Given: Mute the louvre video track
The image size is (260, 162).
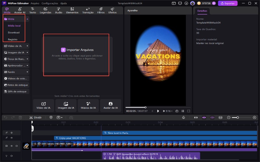Looking at the screenshot, I should pyautogui.click(x=17, y=146).
